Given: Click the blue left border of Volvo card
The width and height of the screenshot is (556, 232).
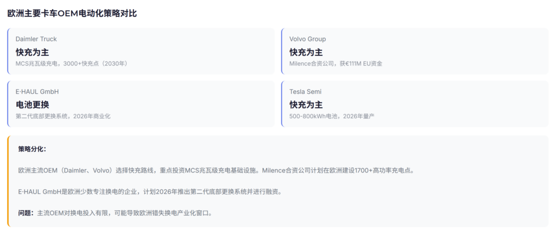Looking at the screenshot, I should coord(282,51).
